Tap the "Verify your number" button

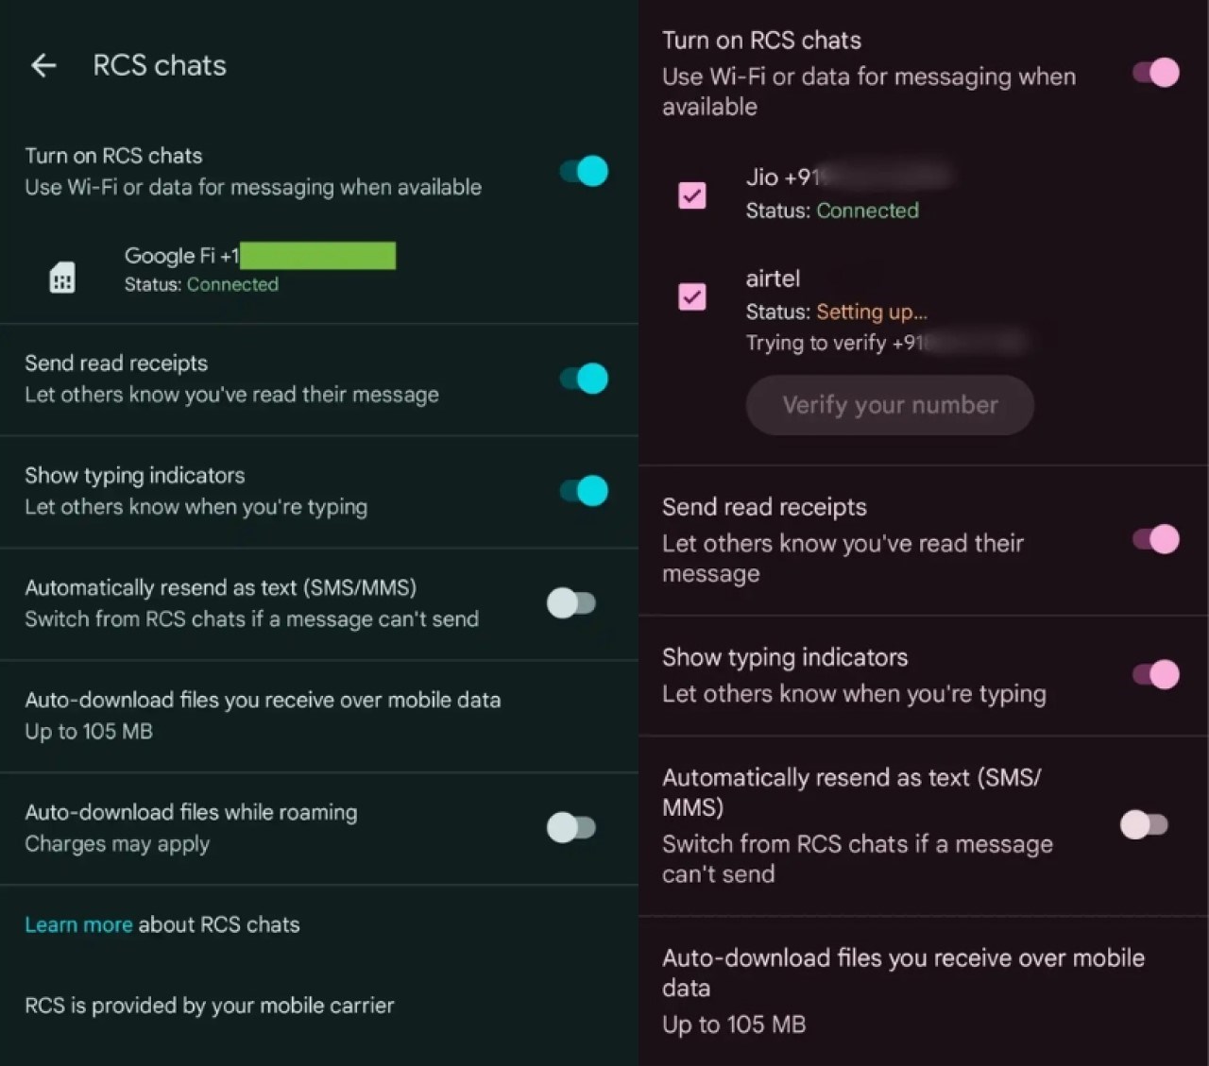coord(889,405)
